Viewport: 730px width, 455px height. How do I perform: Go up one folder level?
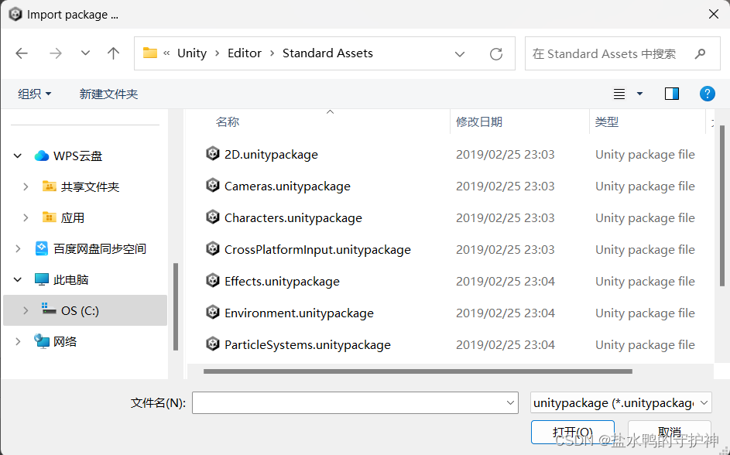pyautogui.click(x=113, y=53)
